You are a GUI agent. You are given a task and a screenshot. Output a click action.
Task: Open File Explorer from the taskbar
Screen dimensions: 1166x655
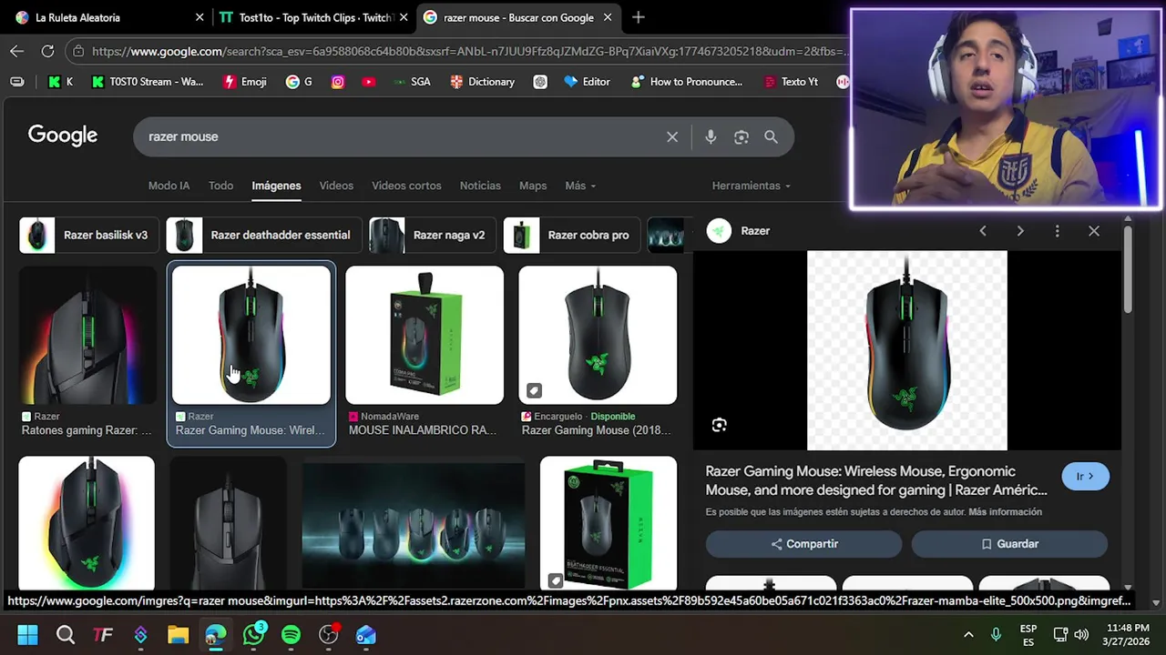pos(178,635)
